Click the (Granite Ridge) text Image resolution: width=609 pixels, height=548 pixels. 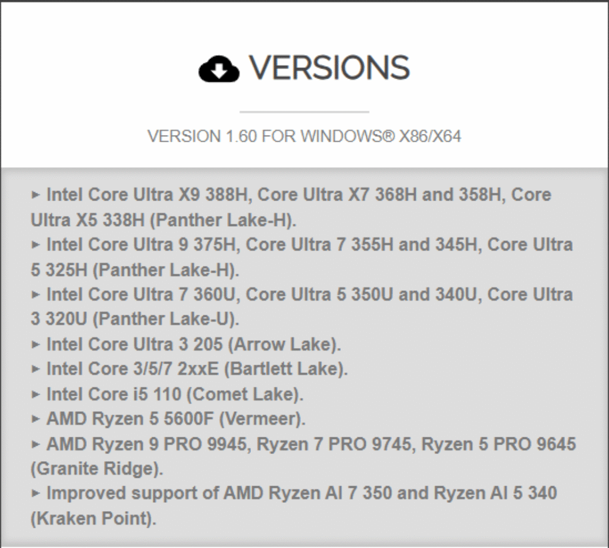(x=96, y=469)
